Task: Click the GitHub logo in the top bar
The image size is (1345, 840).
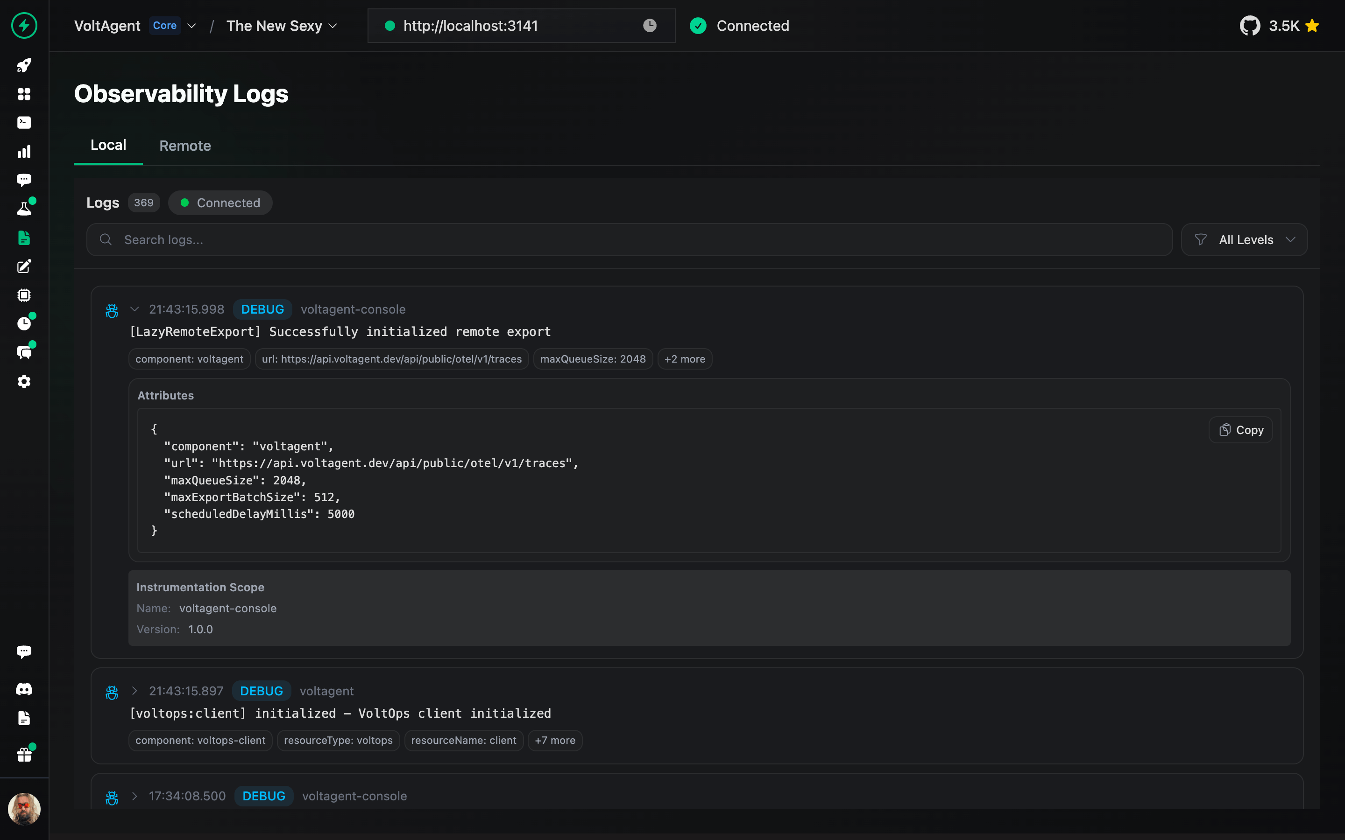Action: point(1251,25)
